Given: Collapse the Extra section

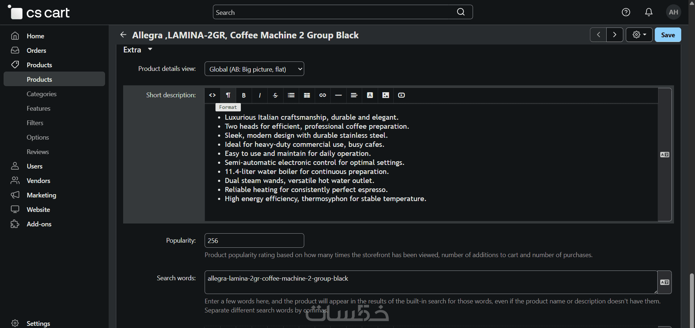Looking at the screenshot, I should (138, 50).
